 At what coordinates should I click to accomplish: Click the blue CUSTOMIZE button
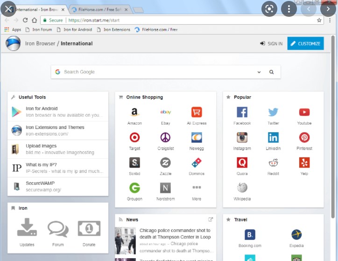(305, 43)
